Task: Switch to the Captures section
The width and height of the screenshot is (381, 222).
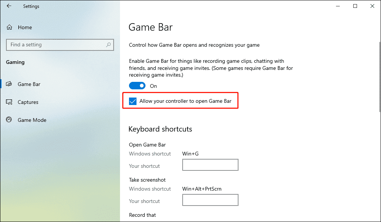Action: pyautogui.click(x=28, y=102)
